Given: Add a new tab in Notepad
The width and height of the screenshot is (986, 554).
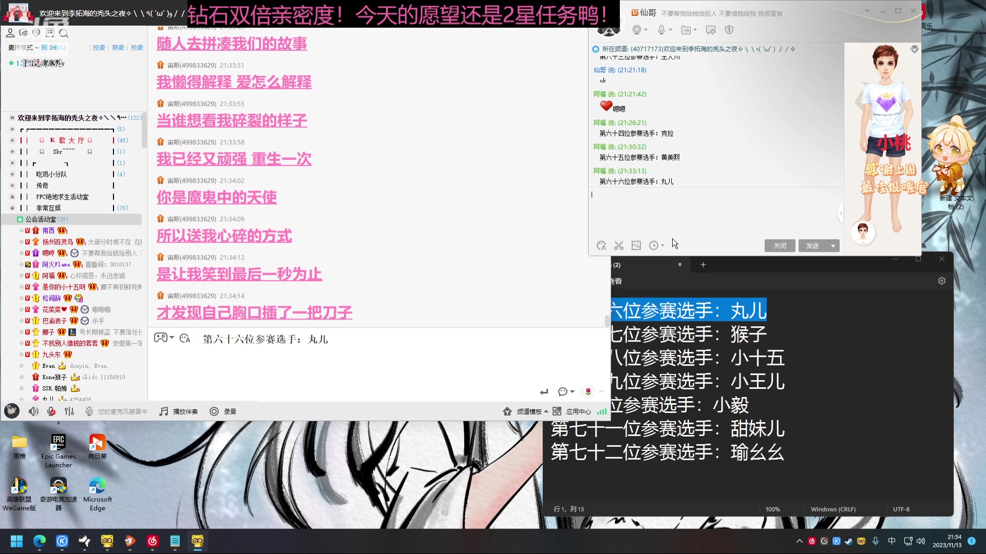Looking at the screenshot, I should [x=703, y=265].
